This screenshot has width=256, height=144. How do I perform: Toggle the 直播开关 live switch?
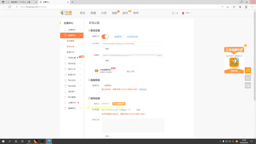pyautogui.click(x=105, y=36)
